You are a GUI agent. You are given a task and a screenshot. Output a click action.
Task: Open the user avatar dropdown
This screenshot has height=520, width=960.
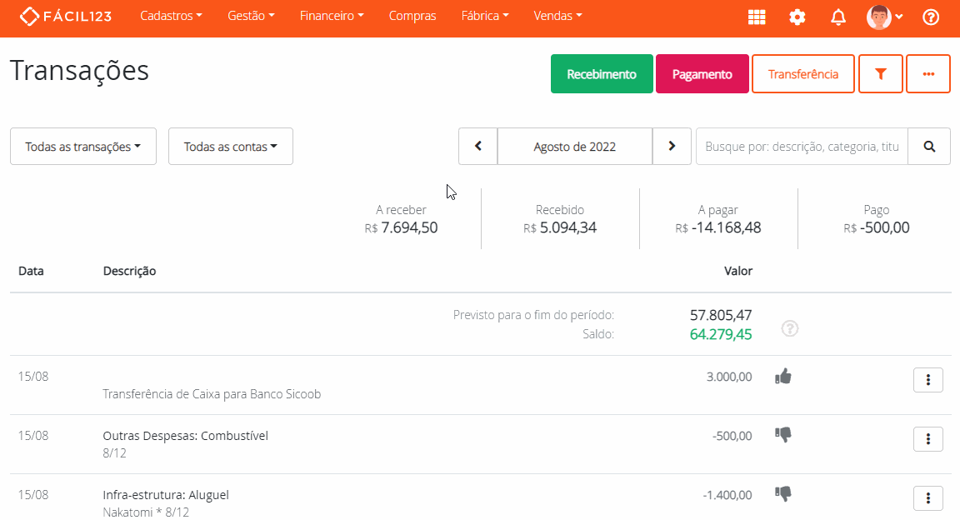point(885,17)
